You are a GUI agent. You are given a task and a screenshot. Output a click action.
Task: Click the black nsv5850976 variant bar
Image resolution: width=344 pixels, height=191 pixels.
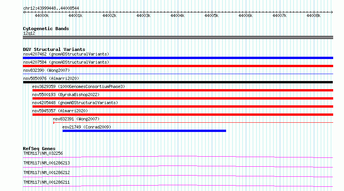point(178,82)
